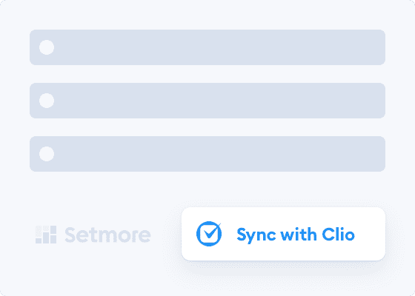Choose the bottom placeholder list row
Image resolution: width=415 pixels, height=296 pixels.
click(207, 154)
